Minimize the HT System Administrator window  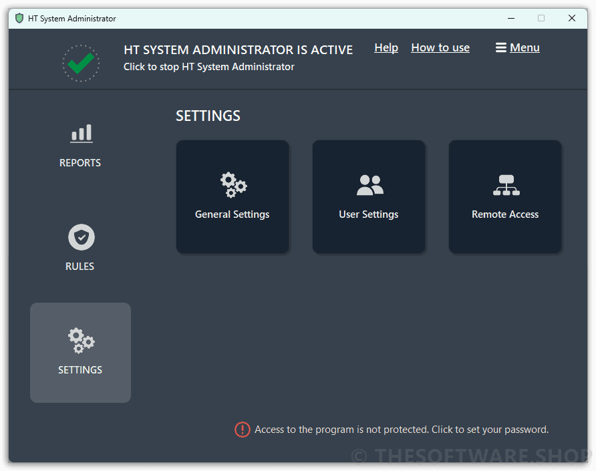[x=511, y=18]
